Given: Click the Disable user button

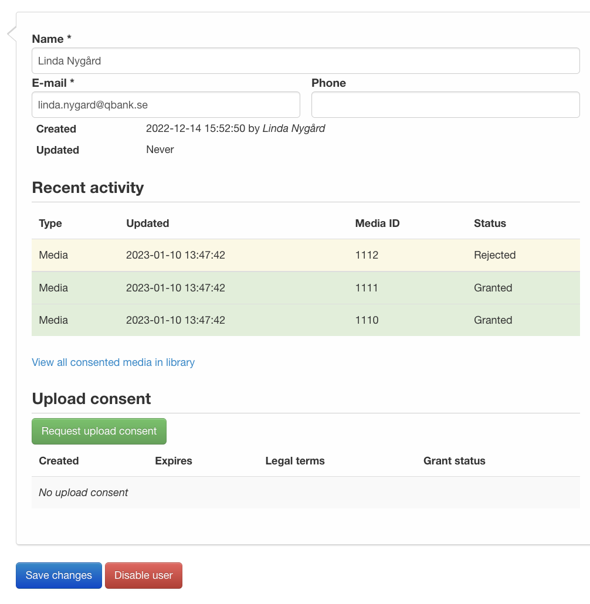Looking at the screenshot, I should click(143, 575).
